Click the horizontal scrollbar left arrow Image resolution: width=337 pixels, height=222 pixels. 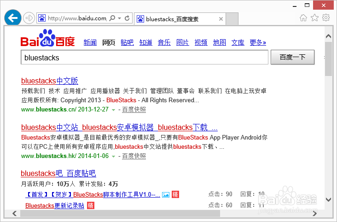click(x=15, y=213)
